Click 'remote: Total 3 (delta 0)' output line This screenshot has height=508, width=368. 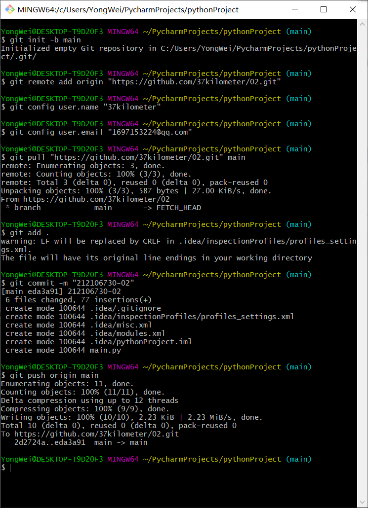134,182
